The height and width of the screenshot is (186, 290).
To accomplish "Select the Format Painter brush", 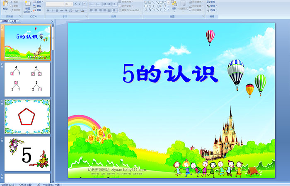I will tap(12, 10).
